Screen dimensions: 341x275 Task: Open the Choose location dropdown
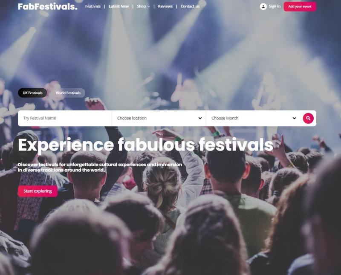[159, 118]
